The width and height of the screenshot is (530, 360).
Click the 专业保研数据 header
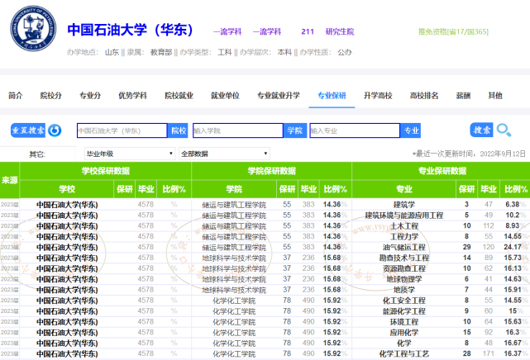click(442, 171)
